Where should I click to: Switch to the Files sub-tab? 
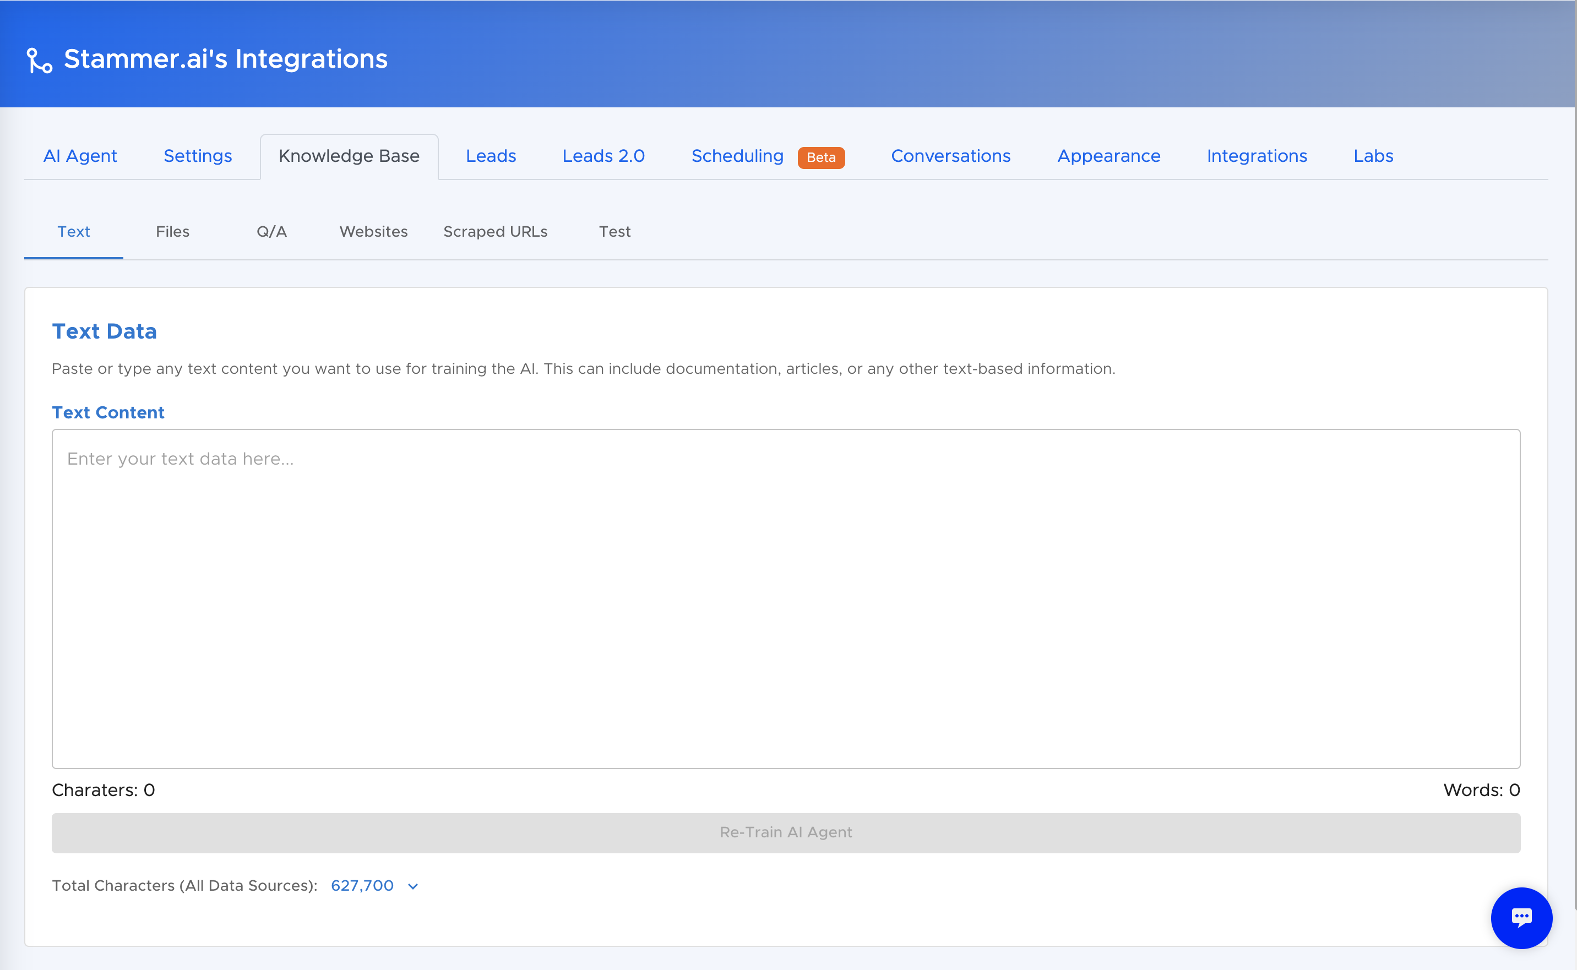(x=172, y=232)
